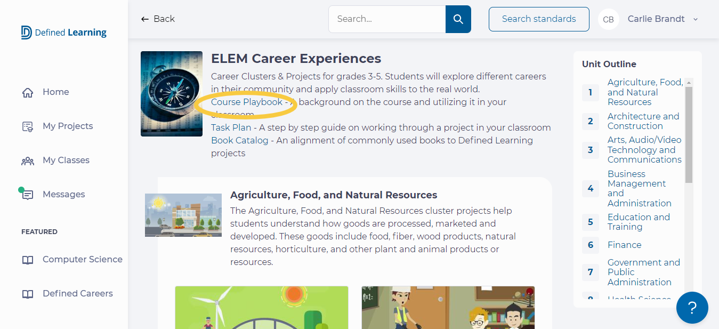
Task: Open Defined Careers in the sidebar
Action: (78, 293)
